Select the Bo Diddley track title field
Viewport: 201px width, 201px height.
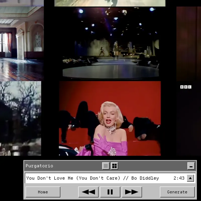[x=92, y=178]
